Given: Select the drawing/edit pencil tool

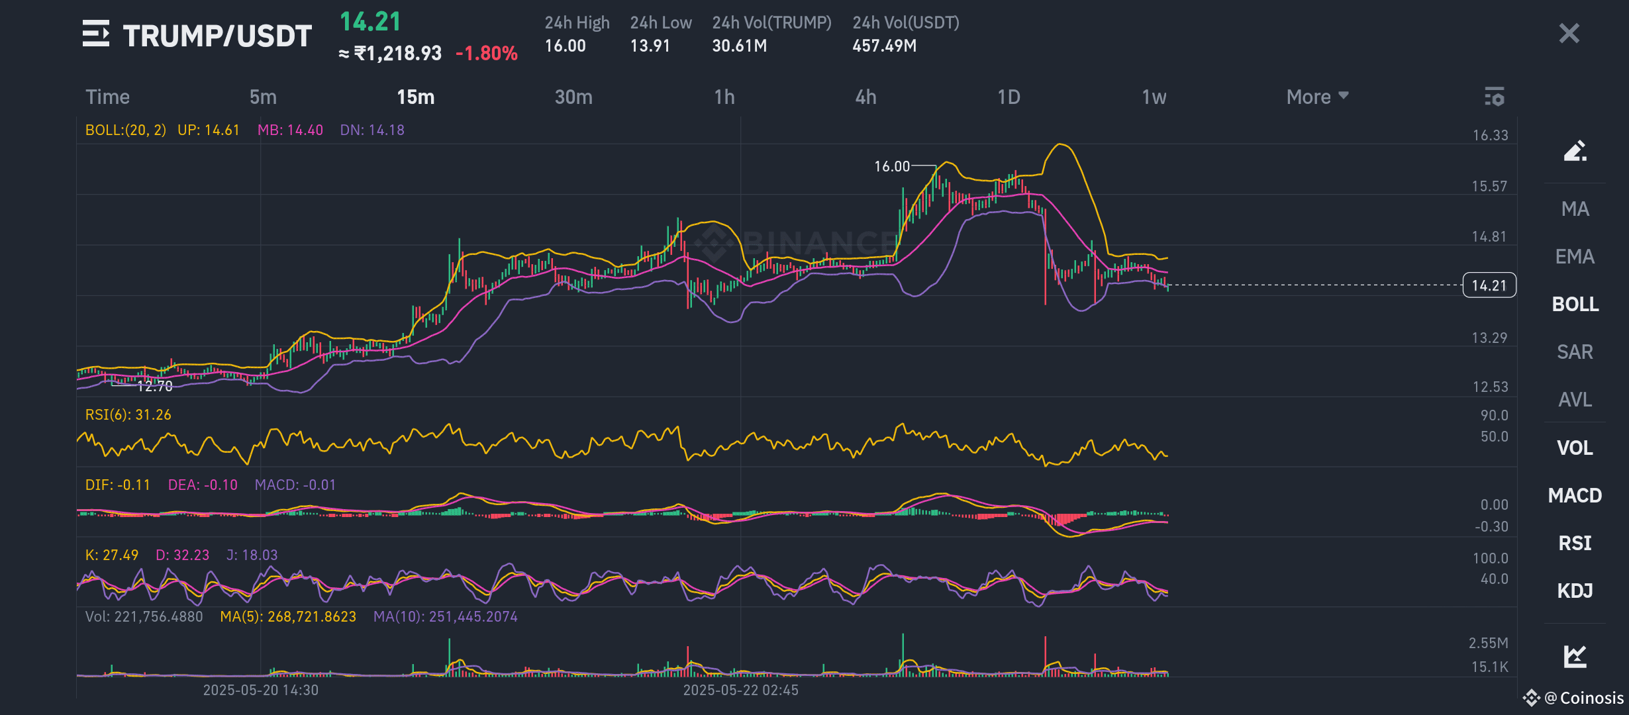Looking at the screenshot, I should point(1576,150).
